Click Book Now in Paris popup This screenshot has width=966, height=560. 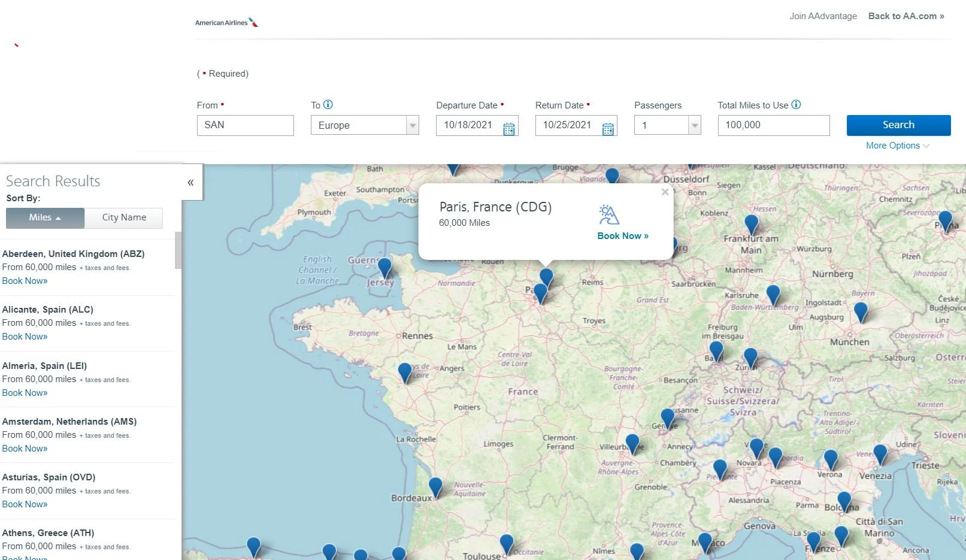(x=623, y=236)
